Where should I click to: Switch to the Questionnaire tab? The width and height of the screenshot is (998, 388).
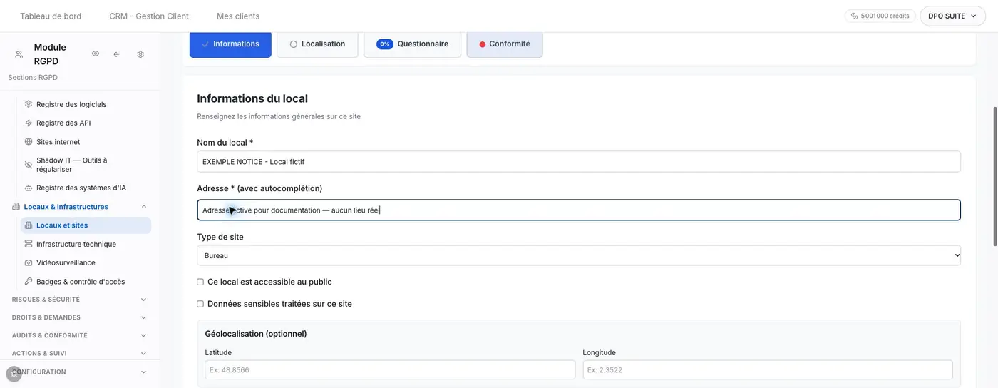coord(412,44)
